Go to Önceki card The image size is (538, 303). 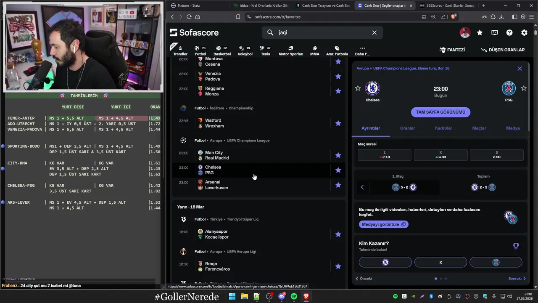tap(364, 278)
